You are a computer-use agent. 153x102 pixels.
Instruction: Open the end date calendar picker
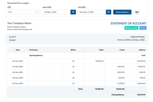(x=108, y=12)
